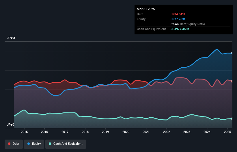The image size is (237, 152).
Task: Click the blue dot in Equity legend
Action: (x=29, y=144)
